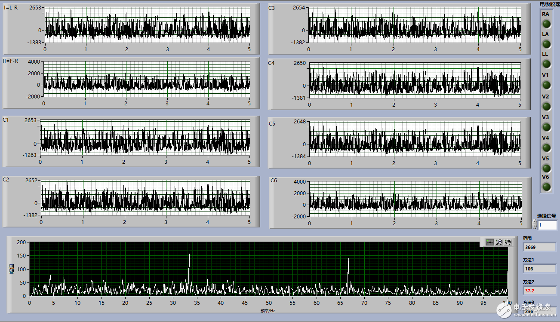Click the 'C4' chart label
The image size is (560, 322).
pyautogui.click(x=271, y=63)
